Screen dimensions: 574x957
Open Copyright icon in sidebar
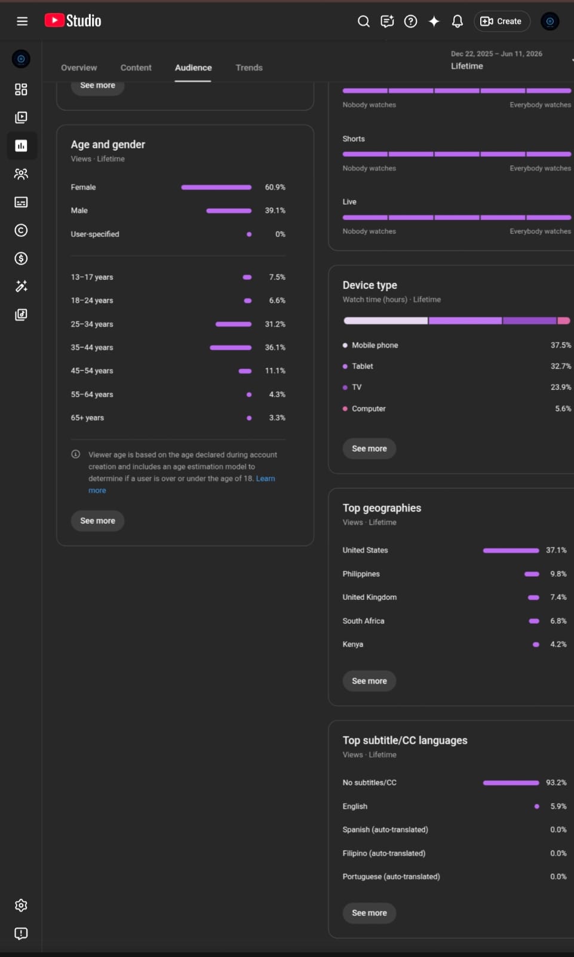pos(21,230)
